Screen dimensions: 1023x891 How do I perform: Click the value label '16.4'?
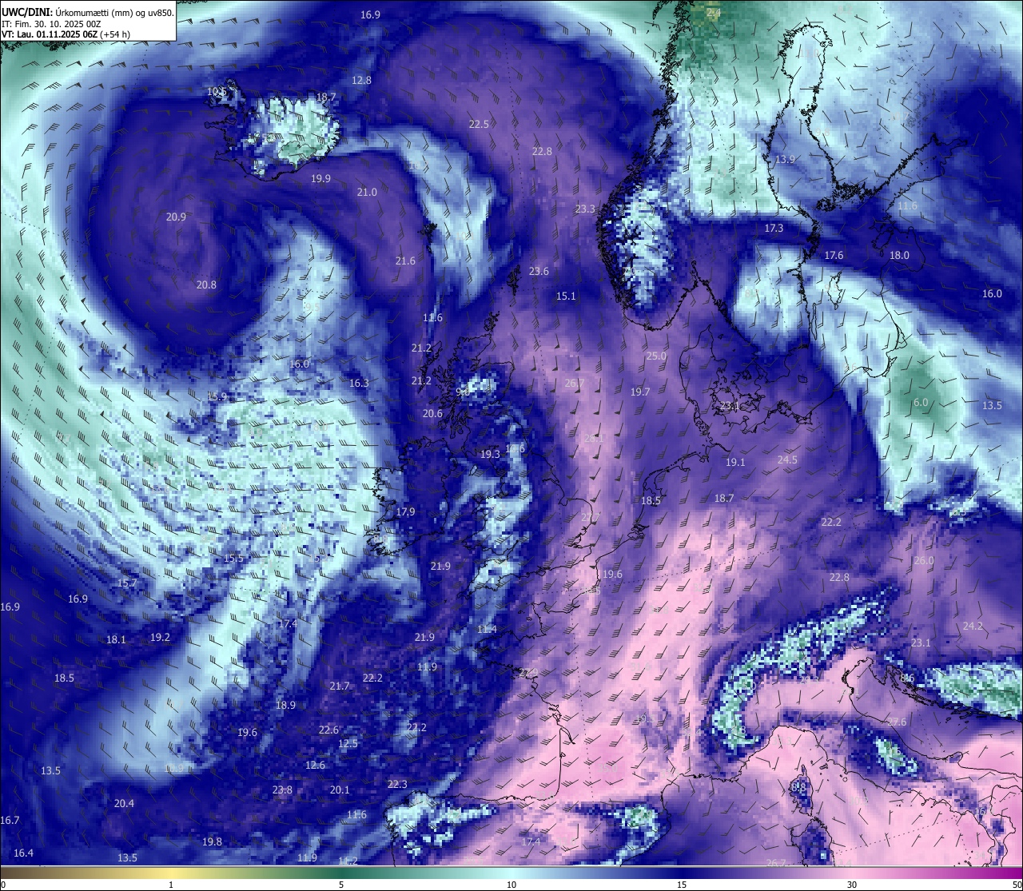pyautogui.click(x=23, y=853)
